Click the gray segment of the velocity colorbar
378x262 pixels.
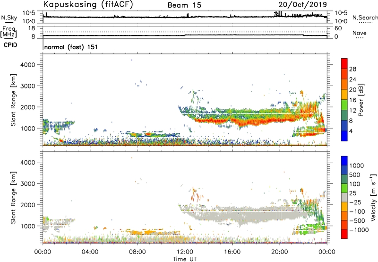click(x=344, y=197)
